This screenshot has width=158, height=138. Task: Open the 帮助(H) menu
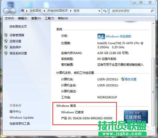pyautogui.click(x=63, y=18)
